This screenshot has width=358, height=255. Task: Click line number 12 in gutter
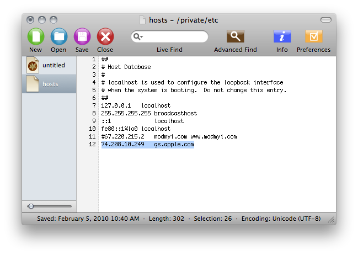pos(92,144)
